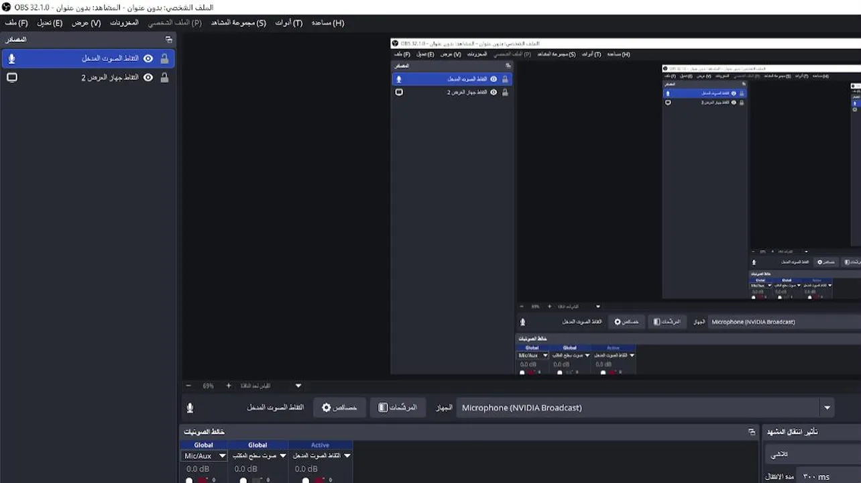Open the ملف (F) menu
Viewport: 861px width, 483px height.
[x=16, y=23]
